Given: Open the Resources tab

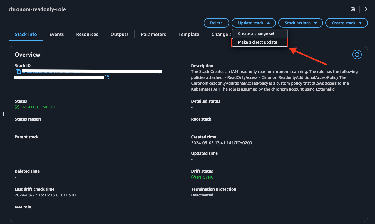Looking at the screenshot, I should [x=87, y=34].
